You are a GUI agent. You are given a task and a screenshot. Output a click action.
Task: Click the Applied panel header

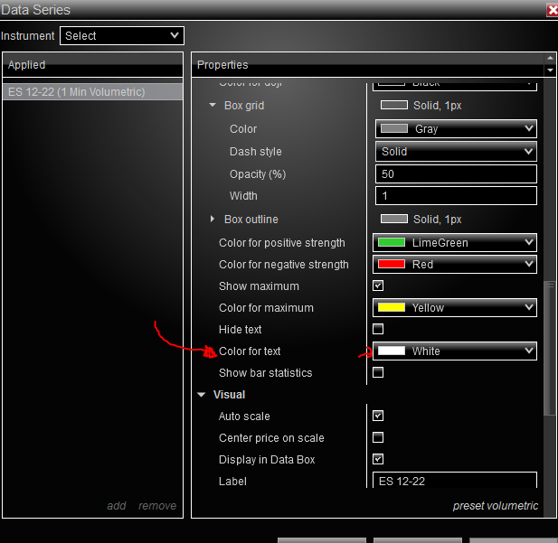tap(92, 65)
